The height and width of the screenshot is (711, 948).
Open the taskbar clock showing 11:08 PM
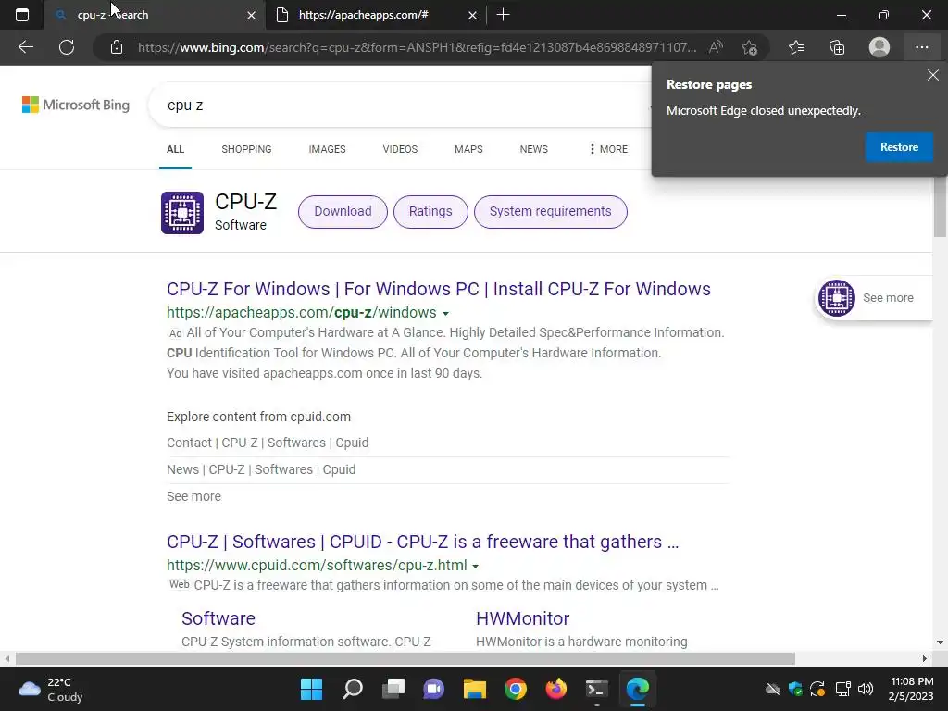912,689
